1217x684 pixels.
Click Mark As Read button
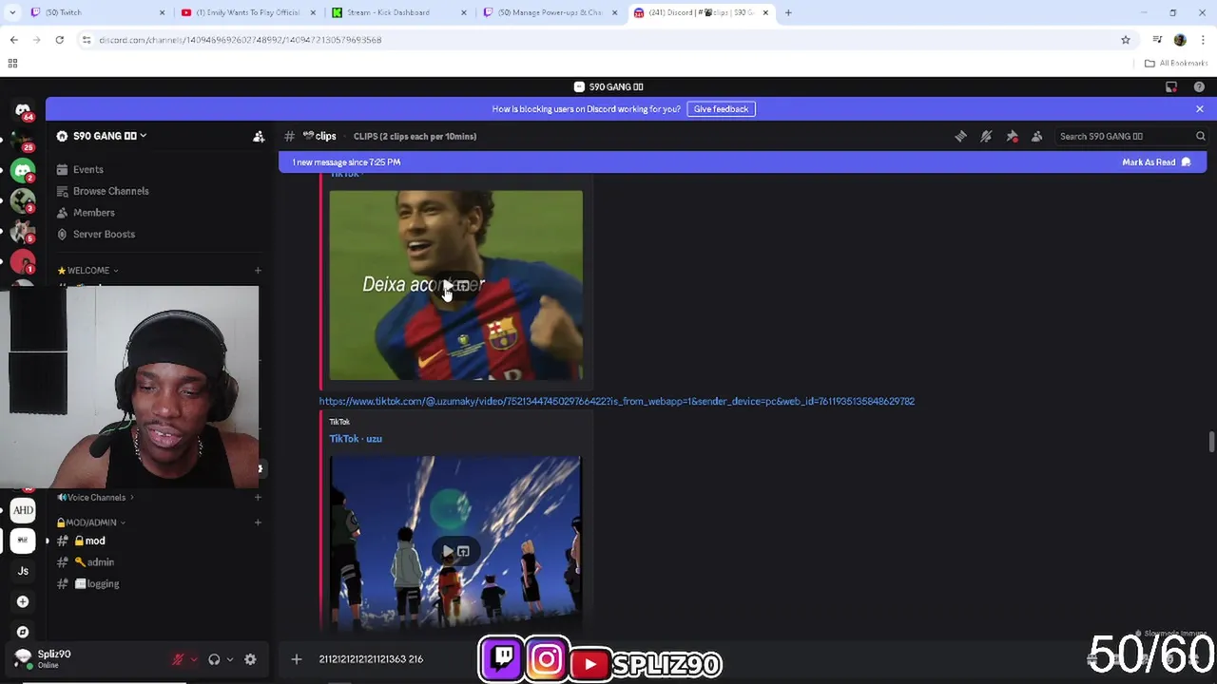pyautogui.click(x=1155, y=162)
